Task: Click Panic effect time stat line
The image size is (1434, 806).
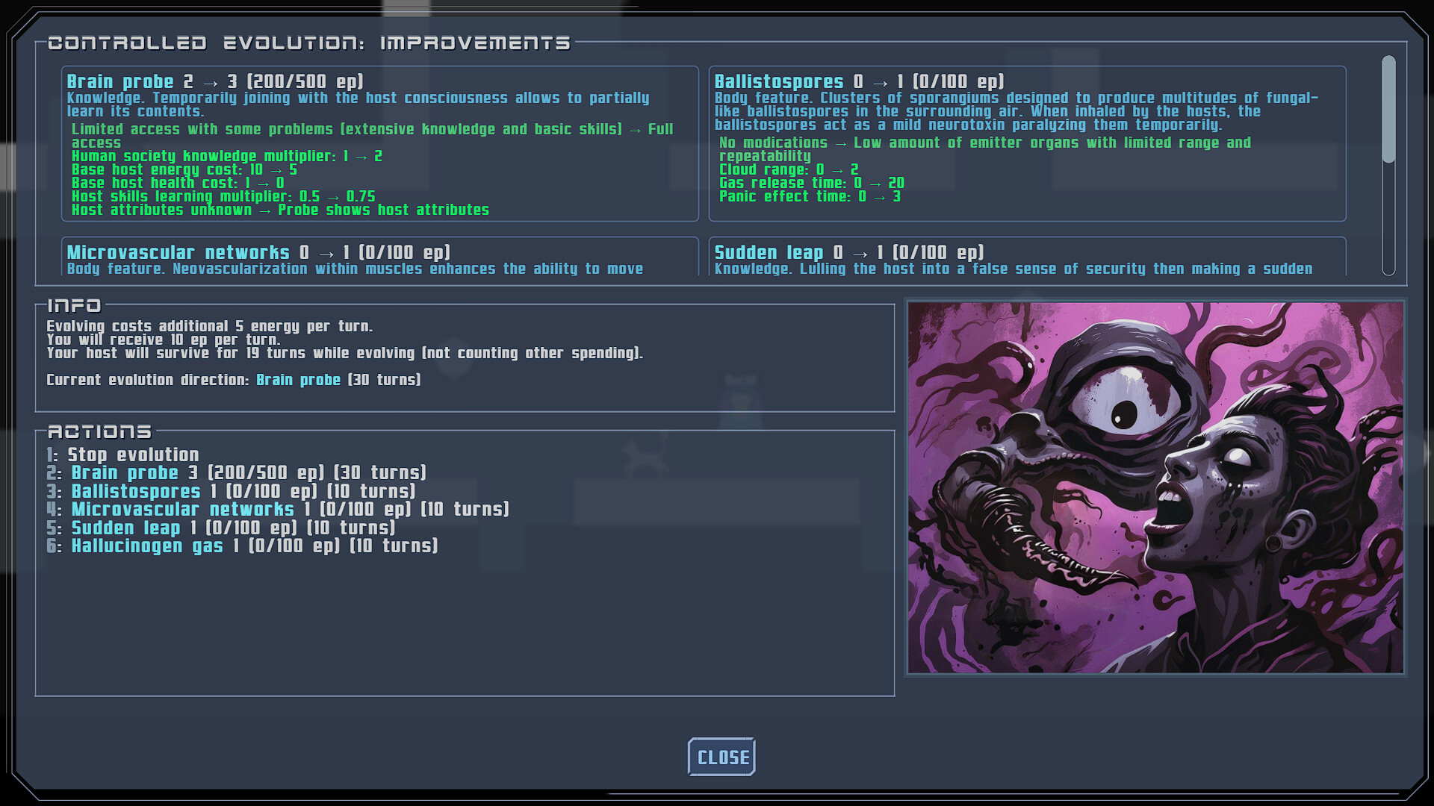Action: [x=809, y=197]
